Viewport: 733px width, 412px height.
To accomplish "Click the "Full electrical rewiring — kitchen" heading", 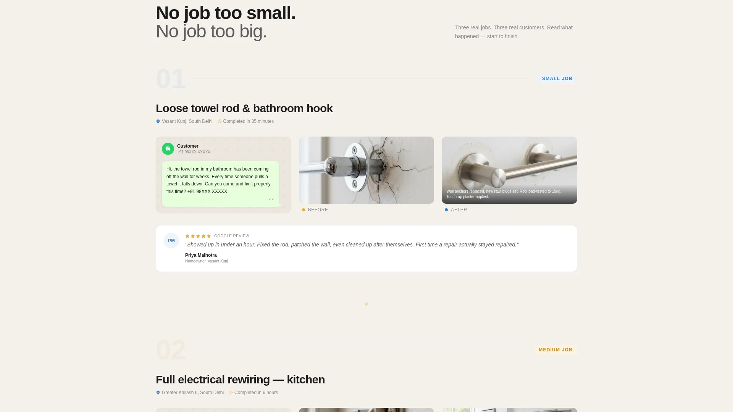I will click(x=241, y=380).
